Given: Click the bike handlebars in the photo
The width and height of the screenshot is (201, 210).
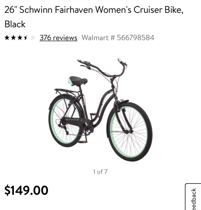Looking at the screenshot, I should coord(102,68).
